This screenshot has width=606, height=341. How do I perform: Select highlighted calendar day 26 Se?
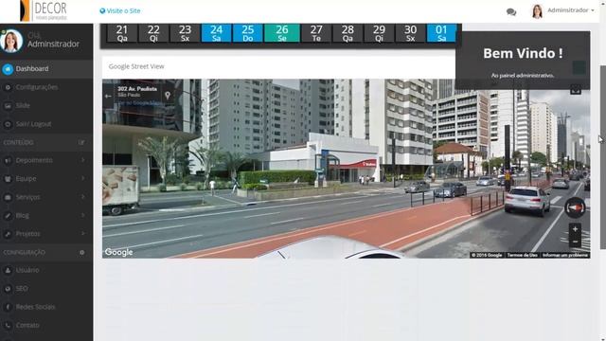[282, 33]
